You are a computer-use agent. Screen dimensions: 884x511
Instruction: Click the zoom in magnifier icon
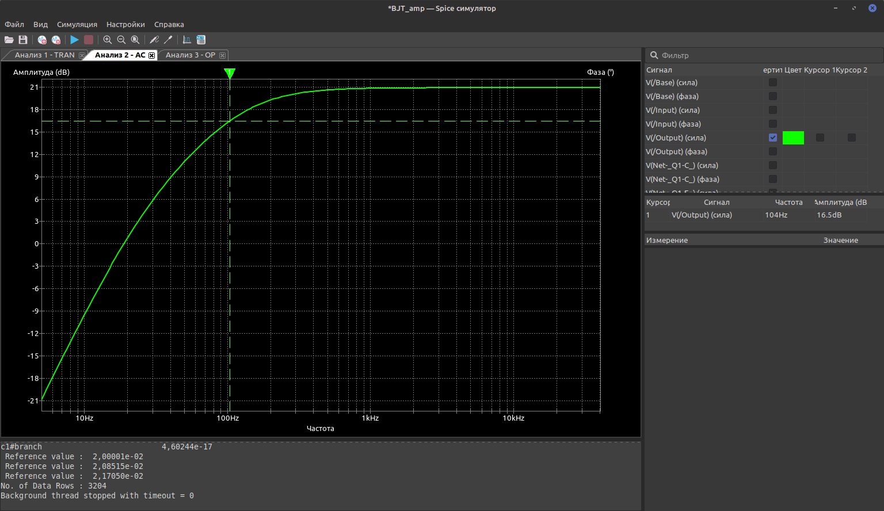click(x=108, y=40)
